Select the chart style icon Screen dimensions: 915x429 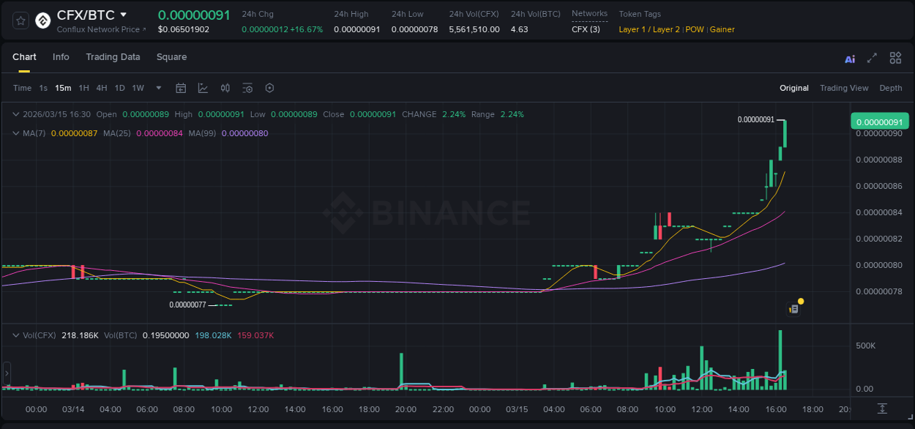point(202,88)
